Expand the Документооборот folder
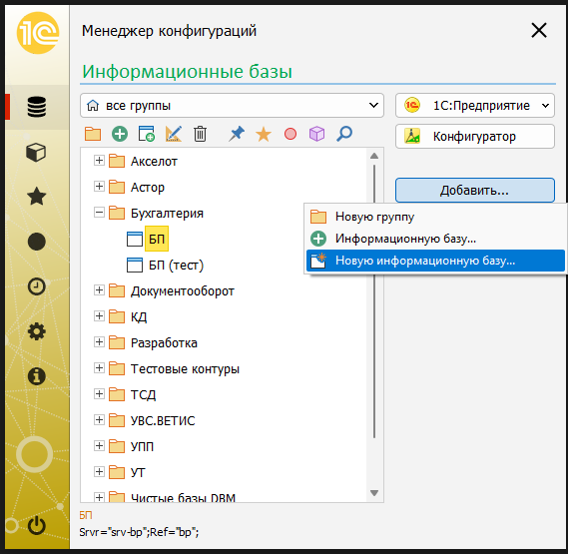The width and height of the screenshot is (568, 554). (99, 290)
